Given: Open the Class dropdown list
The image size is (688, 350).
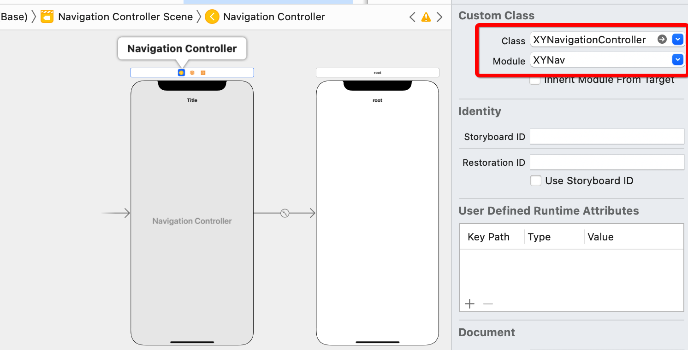Looking at the screenshot, I should [x=677, y=40].
